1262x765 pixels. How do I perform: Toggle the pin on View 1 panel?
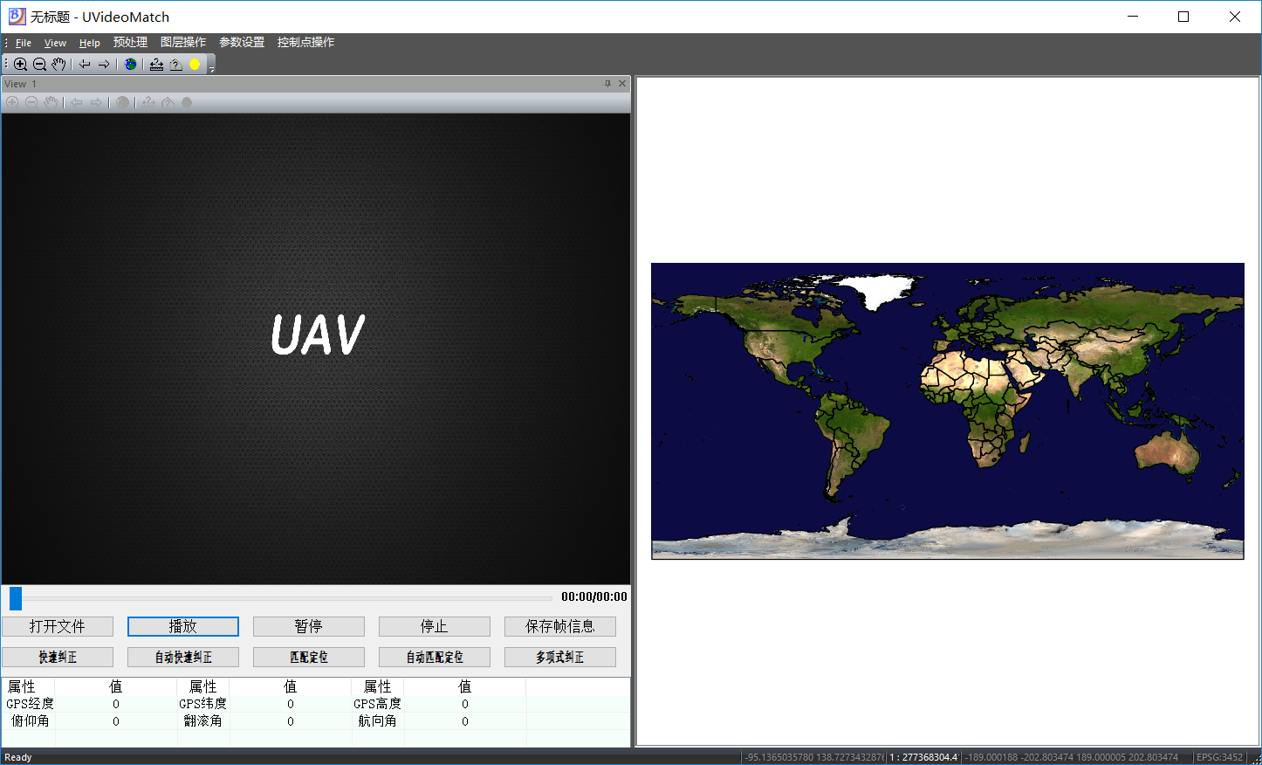coord(607,84)
